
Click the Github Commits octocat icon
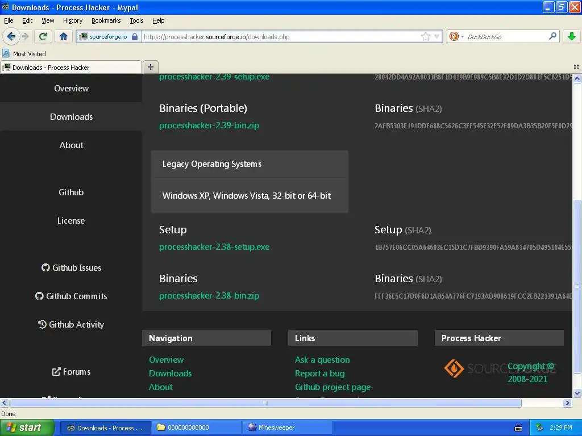click(39, 296)
